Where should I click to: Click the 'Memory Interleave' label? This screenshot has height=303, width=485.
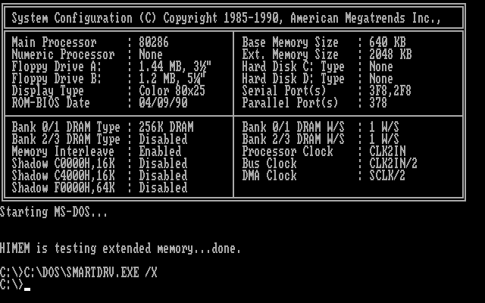(63, 151)
